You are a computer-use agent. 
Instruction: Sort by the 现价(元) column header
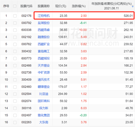(61, 6)
